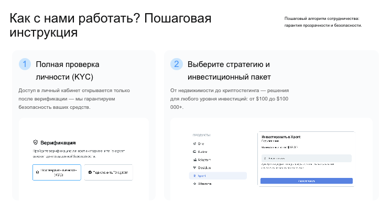Select the star-icon product in list
This screenshot has height=202, width=391.
[202, 184]
